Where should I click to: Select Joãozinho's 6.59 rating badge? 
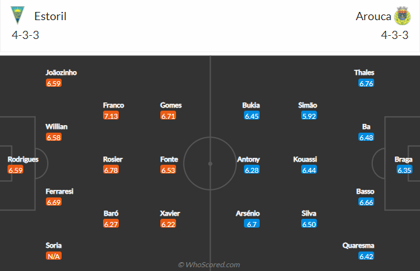[53, 83]
